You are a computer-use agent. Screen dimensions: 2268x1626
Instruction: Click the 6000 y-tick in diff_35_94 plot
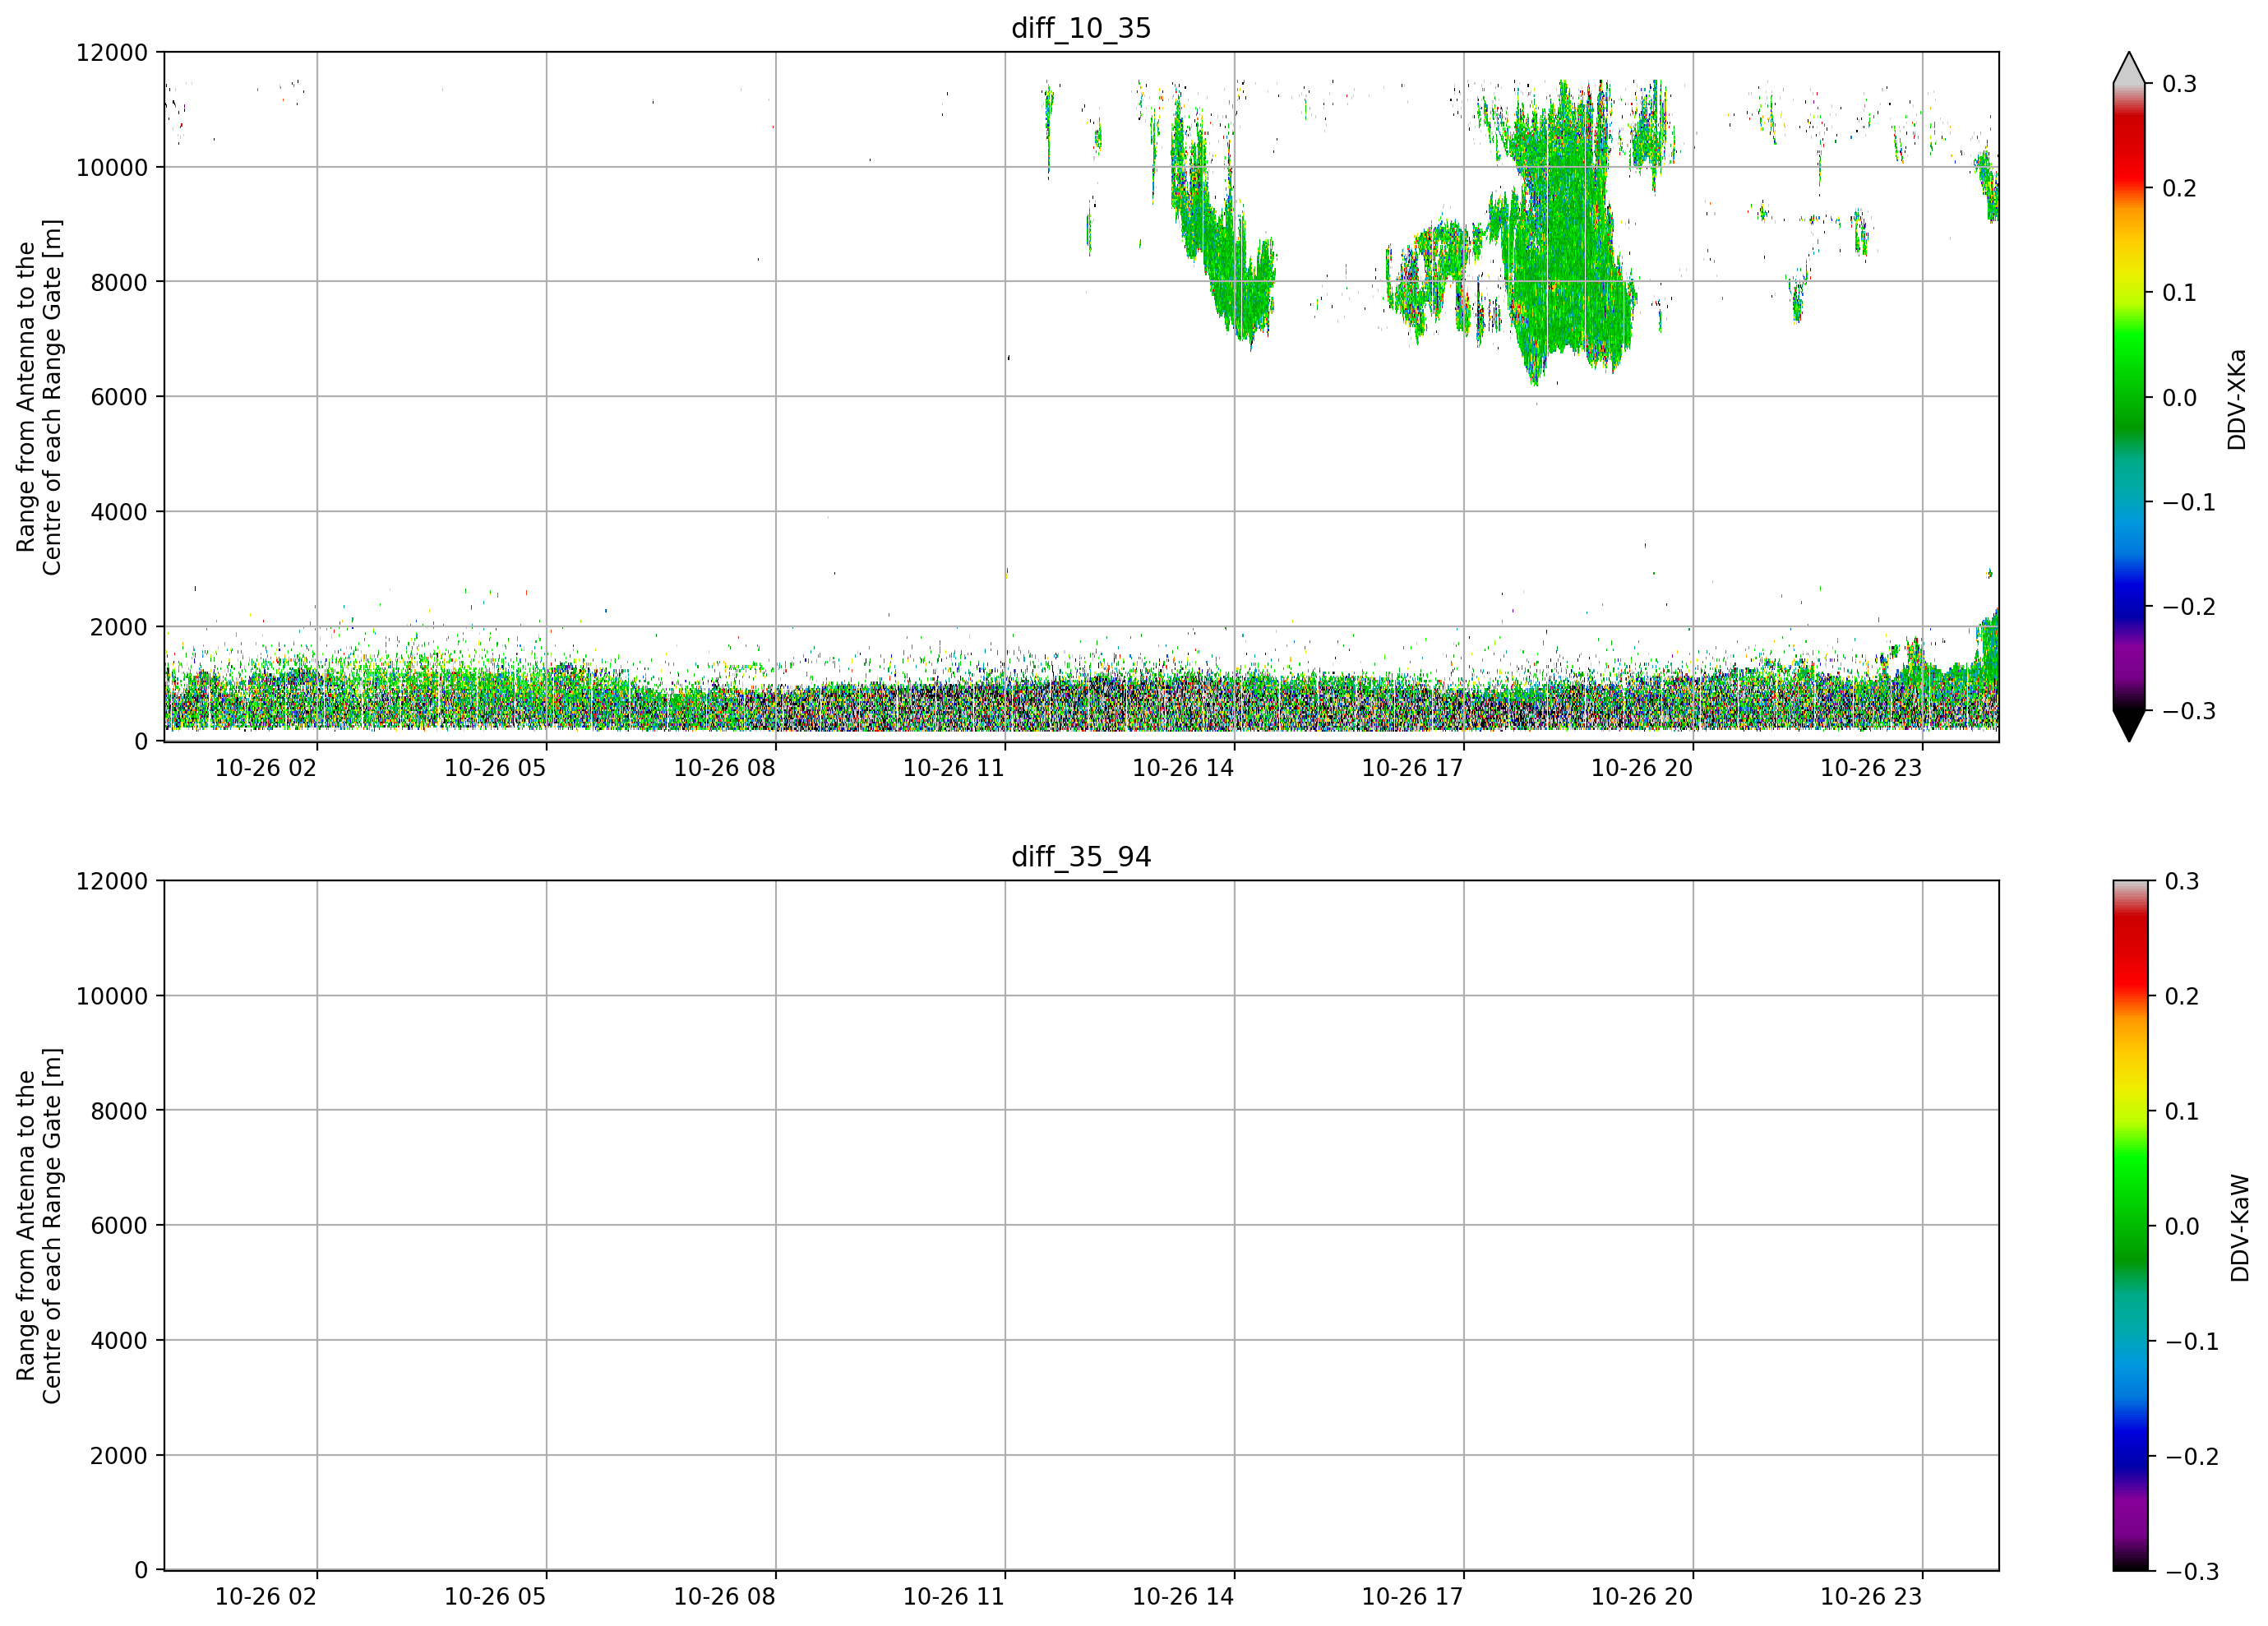[x=119, y=1226]
